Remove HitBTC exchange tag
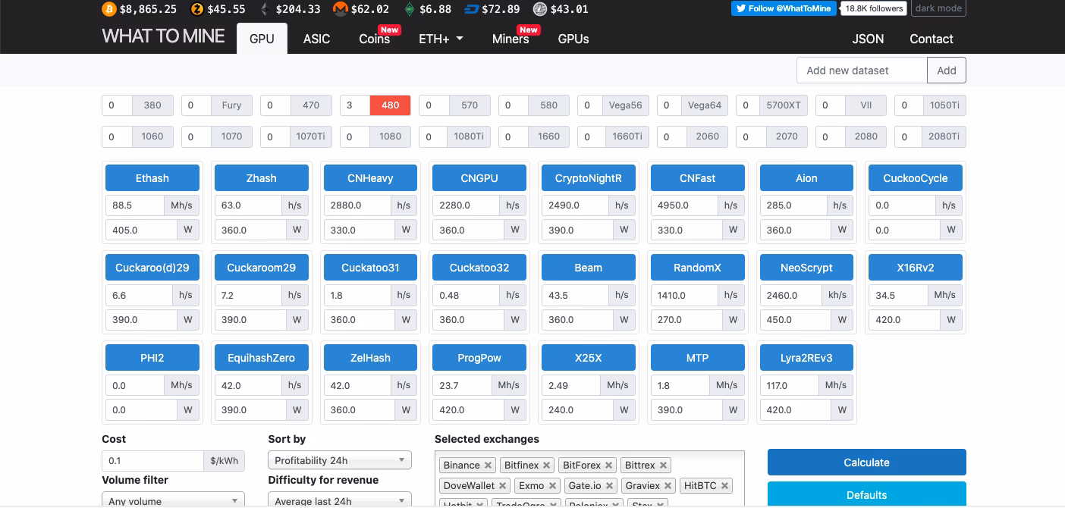Screen dimensions: 1065x508 tap(724, 486)
